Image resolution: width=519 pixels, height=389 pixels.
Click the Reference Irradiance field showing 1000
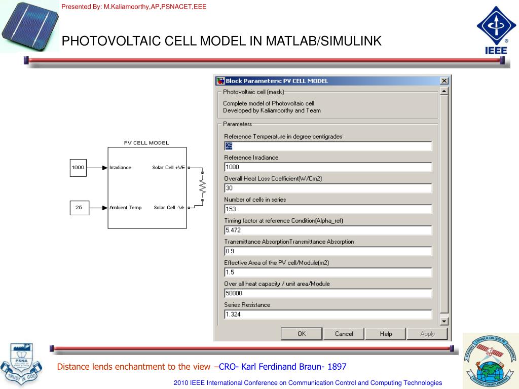tap(328, 167)
